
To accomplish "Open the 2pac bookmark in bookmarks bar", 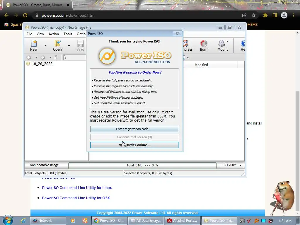I will pos(13,25).
